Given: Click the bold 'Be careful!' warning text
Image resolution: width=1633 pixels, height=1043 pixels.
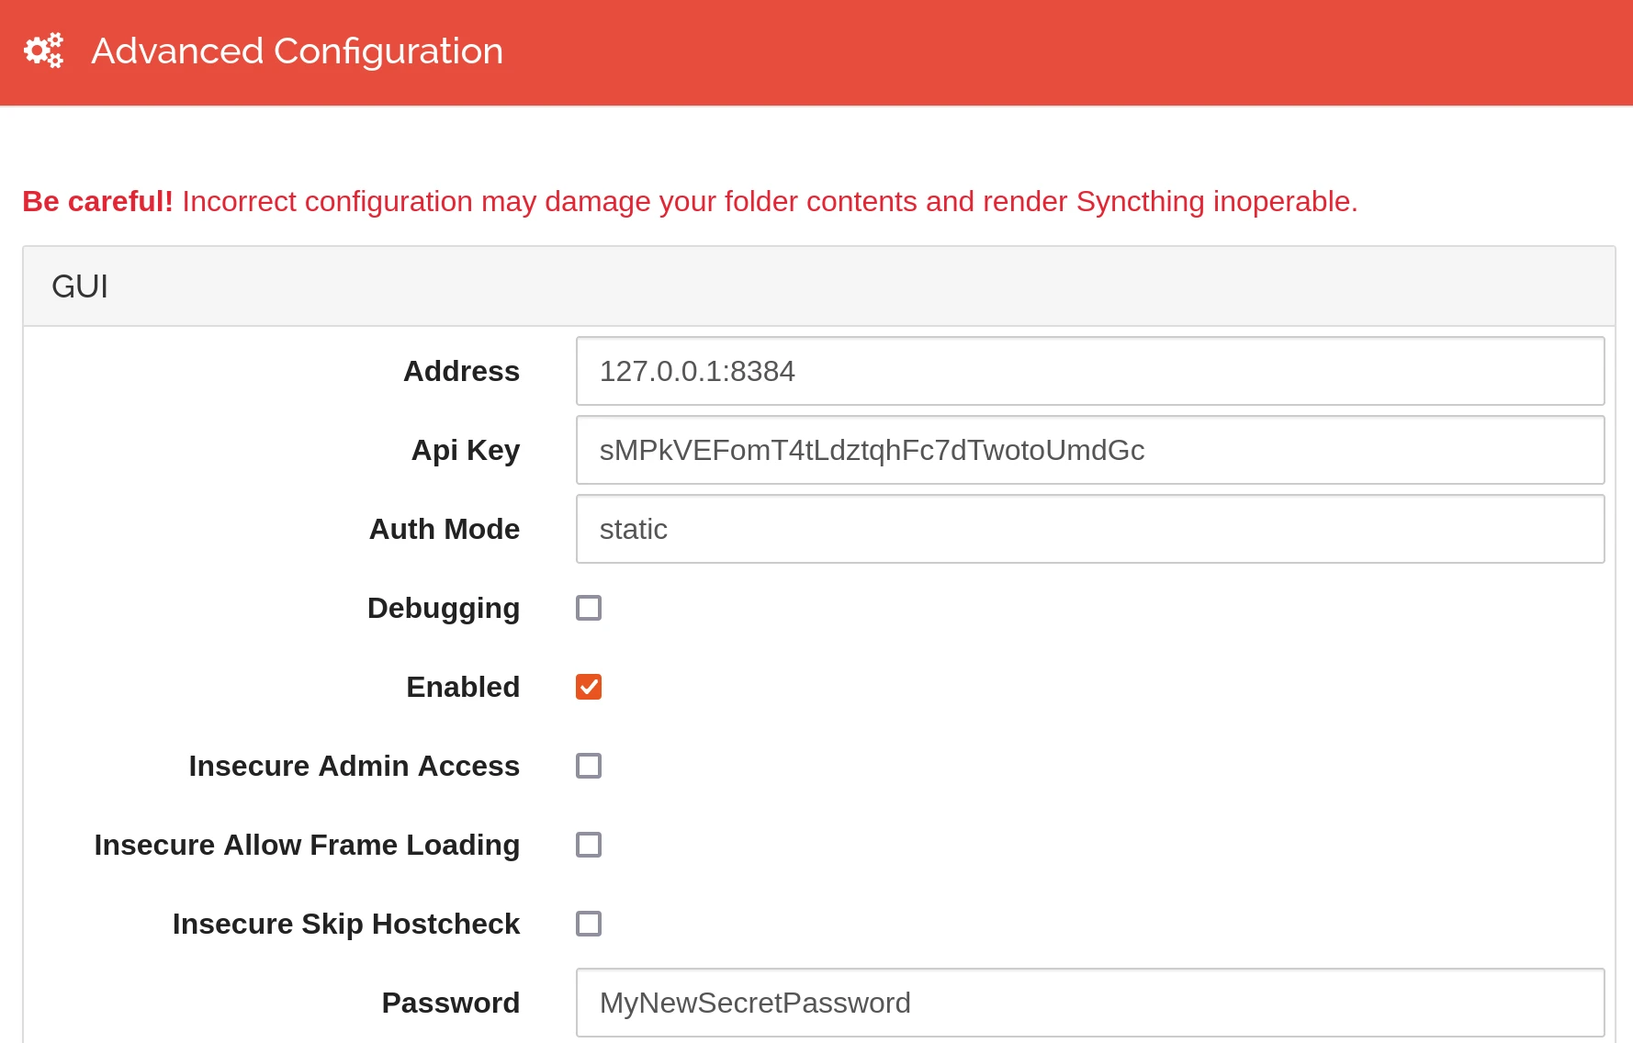Looking at the screenshot, I should [97, 201].
